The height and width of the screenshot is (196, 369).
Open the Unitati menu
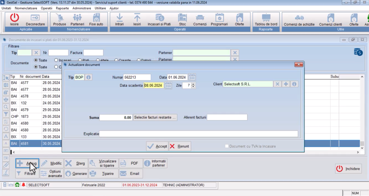pyautogui.click(x=6, y=8)
